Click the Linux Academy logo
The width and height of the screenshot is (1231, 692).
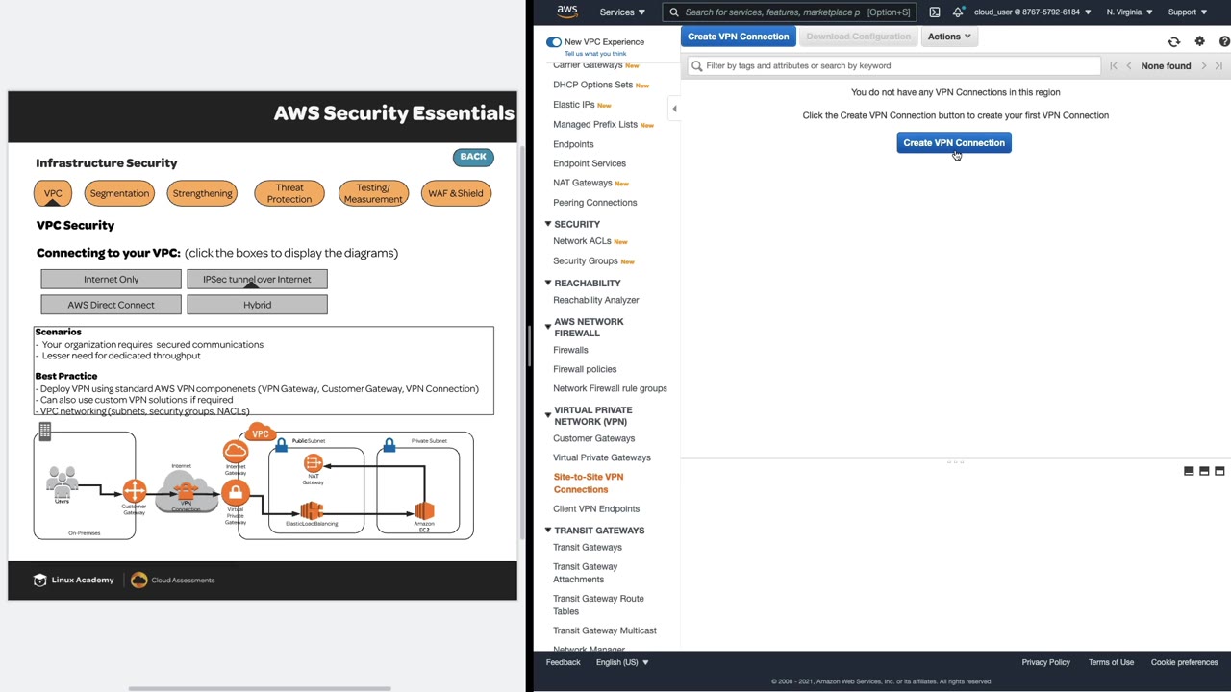[x=73, y=581]
